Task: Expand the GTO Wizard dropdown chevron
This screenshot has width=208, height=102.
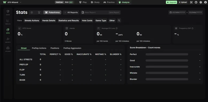Action: coord(21,2)
